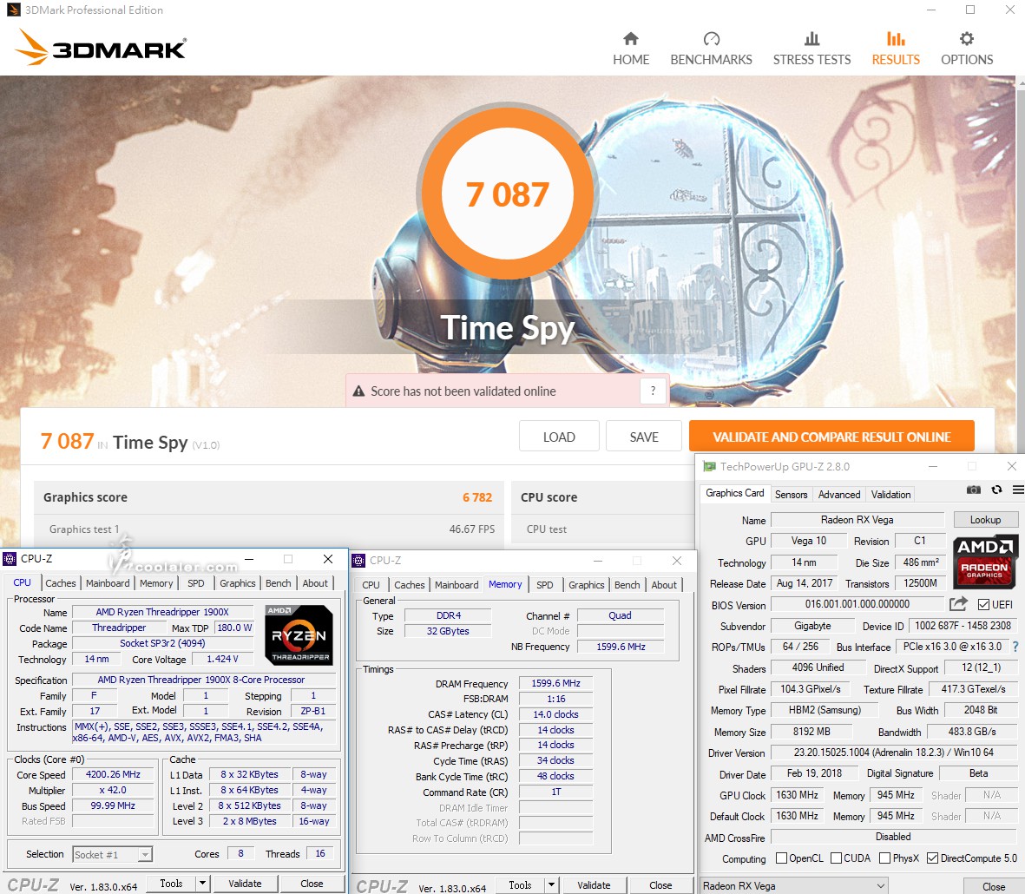
Task: Click the Bus Interface question mark
Action: coord(1015,647)
